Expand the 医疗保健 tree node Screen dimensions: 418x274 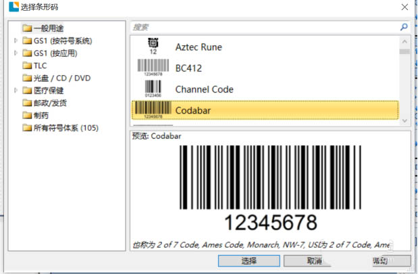[16, 90]
